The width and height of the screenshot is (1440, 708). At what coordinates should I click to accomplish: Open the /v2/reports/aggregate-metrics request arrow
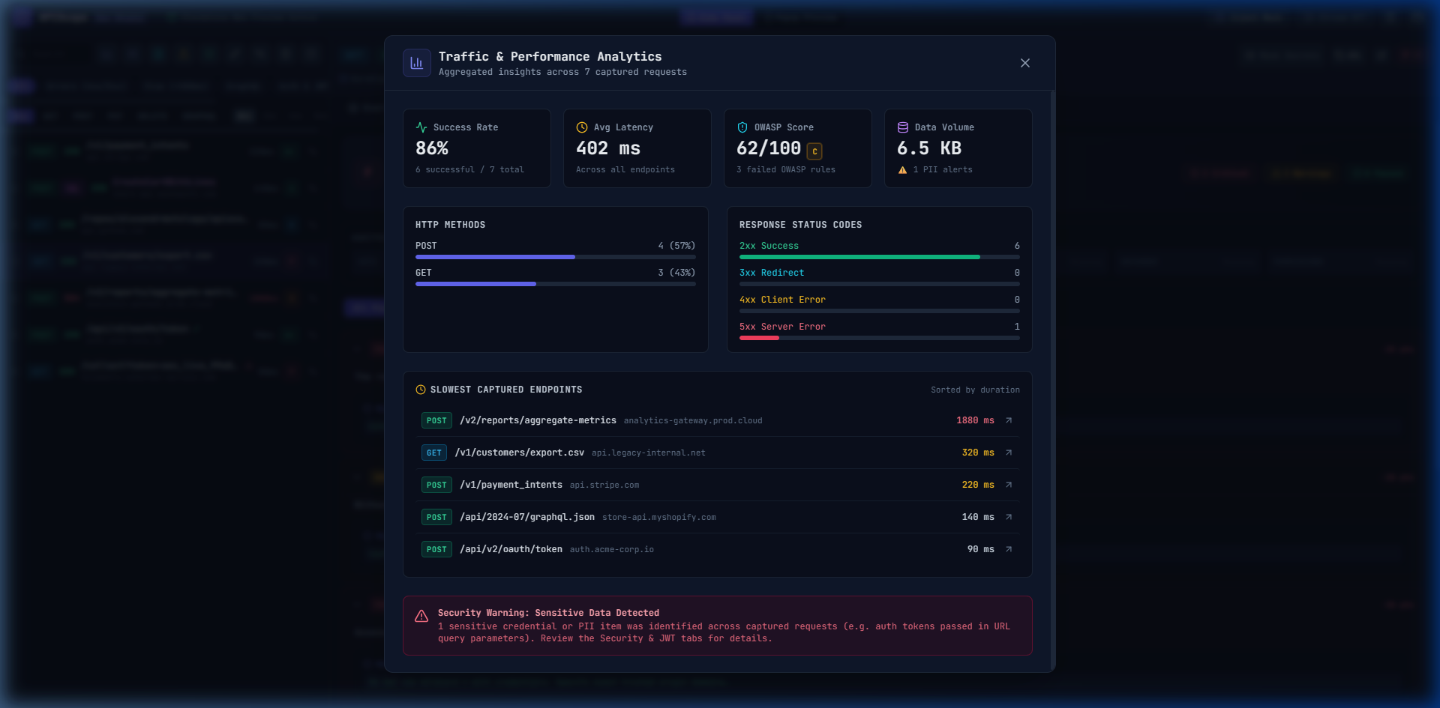(1009, 420)
